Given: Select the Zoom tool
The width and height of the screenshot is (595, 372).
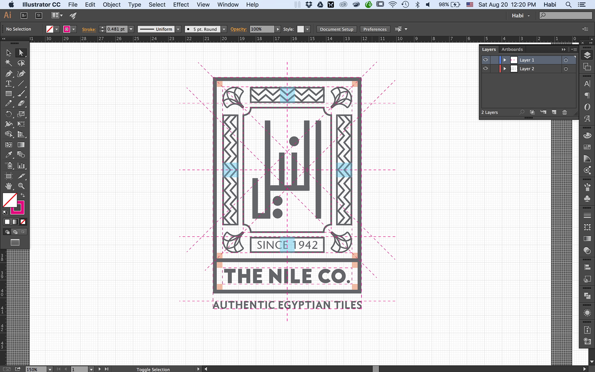Looking at the screenshot, I should (21, 186).
